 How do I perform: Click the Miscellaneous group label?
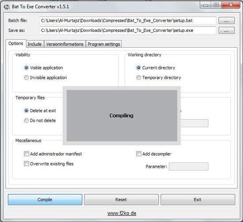click(28, 140)
